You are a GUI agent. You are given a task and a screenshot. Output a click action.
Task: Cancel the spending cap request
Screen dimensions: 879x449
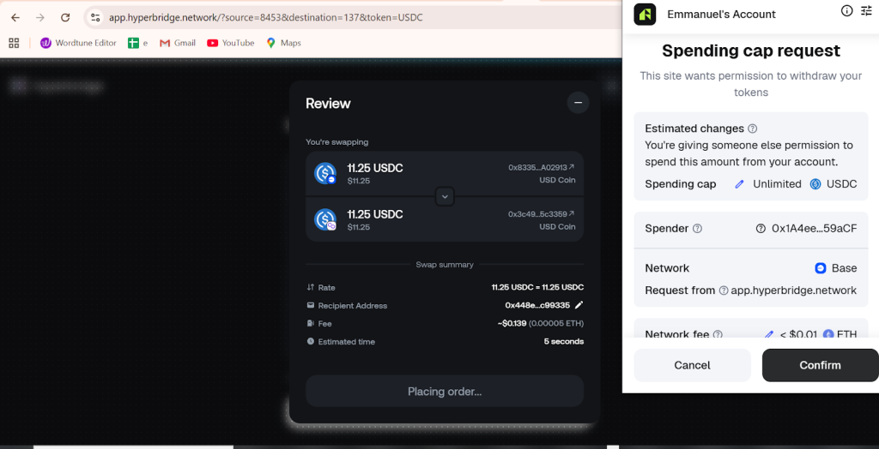click(692, 366)
